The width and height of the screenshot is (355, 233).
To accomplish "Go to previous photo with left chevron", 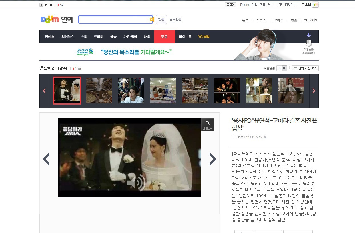I will pyautogui.click(x=46, y=159).
